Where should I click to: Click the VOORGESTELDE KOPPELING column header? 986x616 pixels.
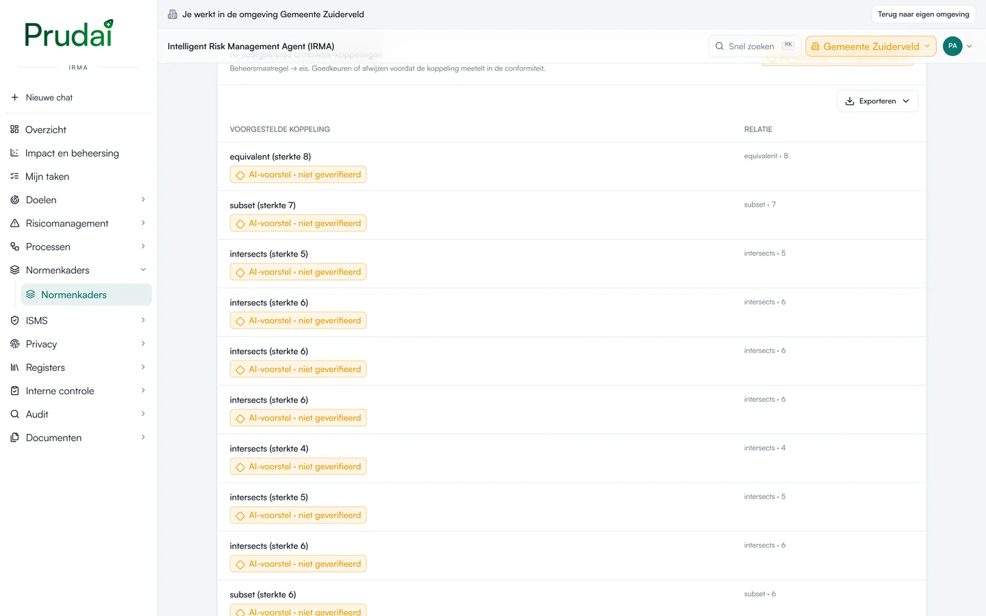click(280, 129)
